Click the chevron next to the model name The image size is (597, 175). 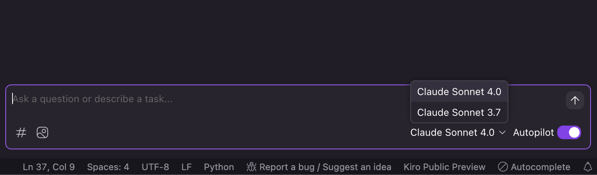pos(502,132)
